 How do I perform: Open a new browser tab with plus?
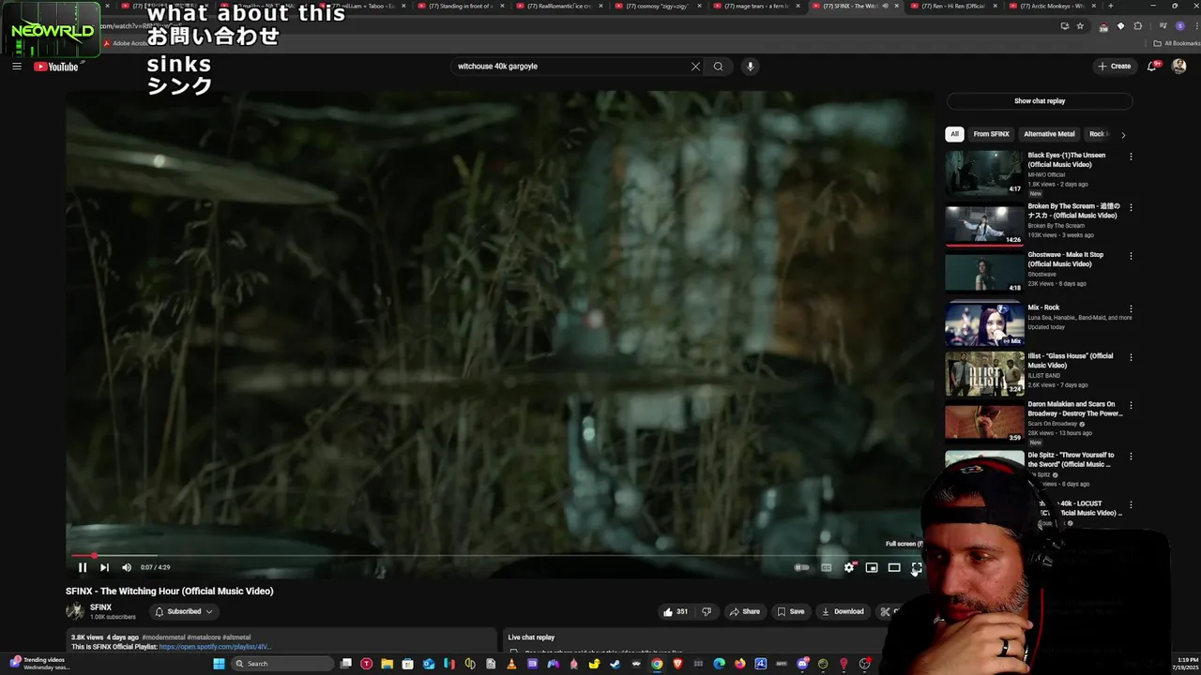(1109, 6)
